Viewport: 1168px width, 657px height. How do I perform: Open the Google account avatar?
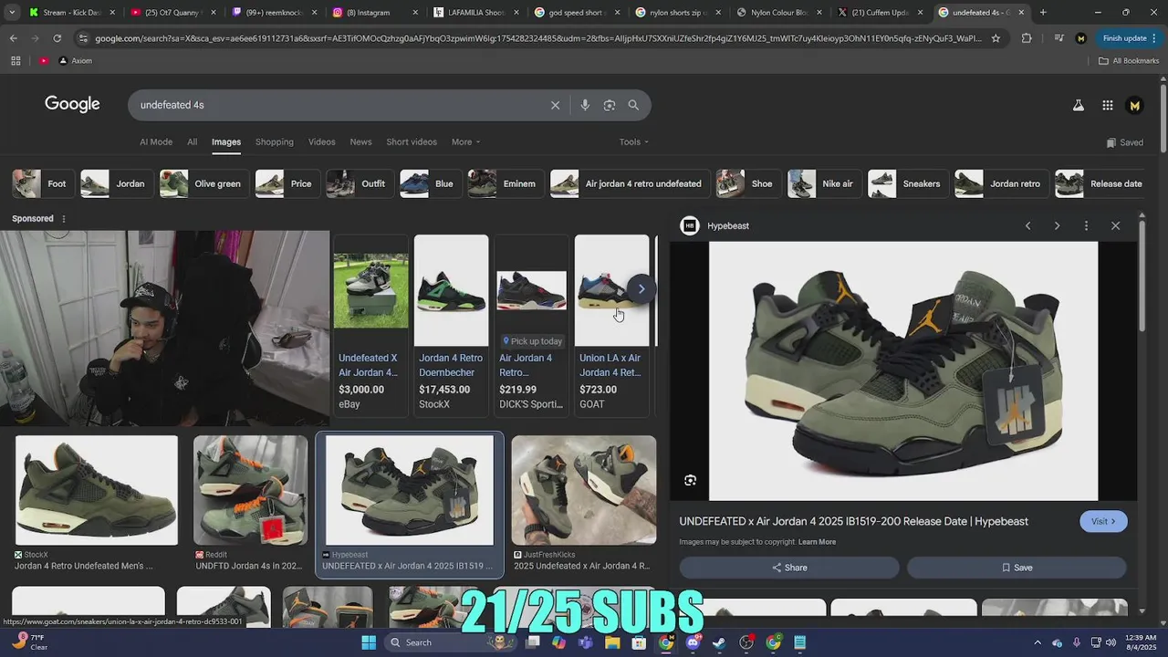1134,105
